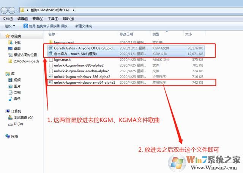Open the 帮助(H) menu
Screen dimensions: 243x173
coord(68,19)
